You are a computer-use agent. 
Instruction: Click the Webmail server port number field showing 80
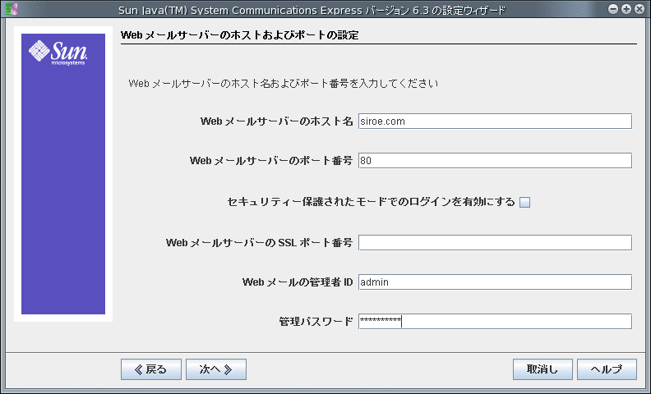(495, 161)
